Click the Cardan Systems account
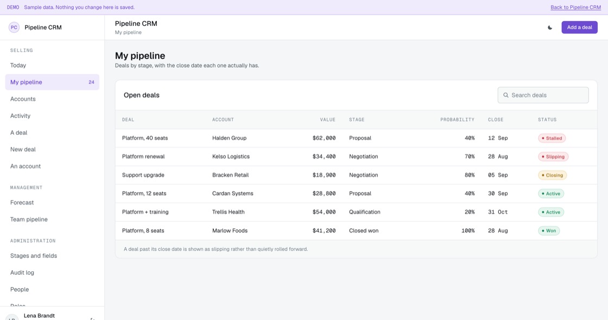 (x=233, y=193)
